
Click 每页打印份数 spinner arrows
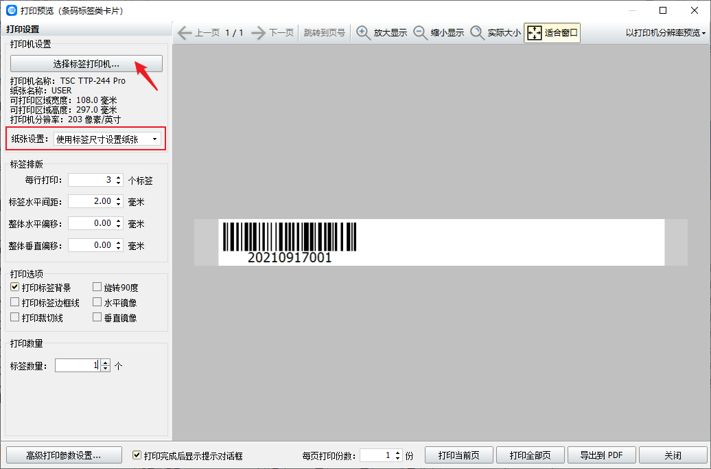[x=397, y=455]
